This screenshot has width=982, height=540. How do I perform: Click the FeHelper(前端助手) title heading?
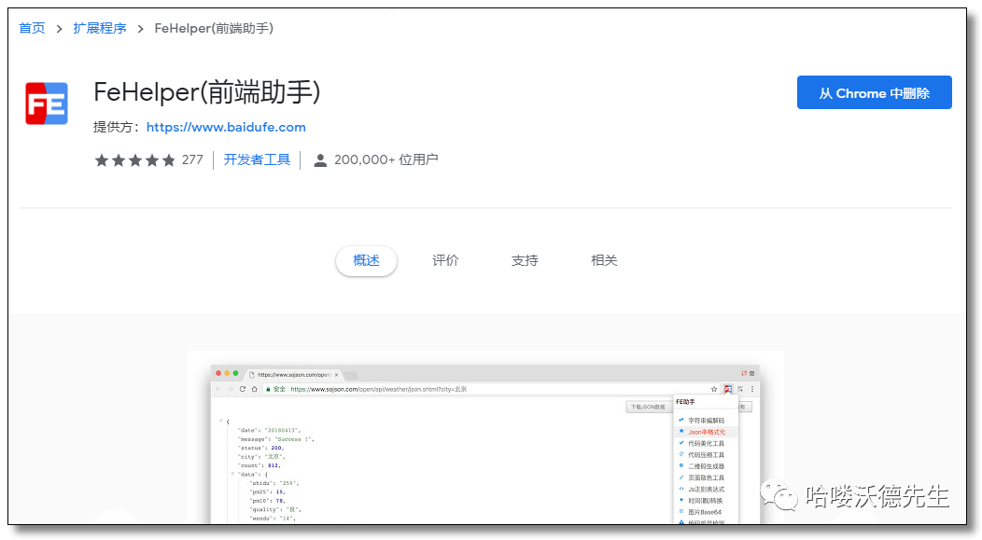206,92
